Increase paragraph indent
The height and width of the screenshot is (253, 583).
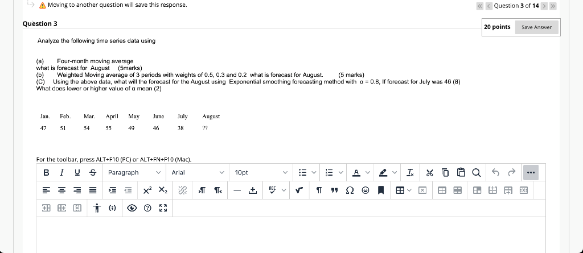click(112, 190)
